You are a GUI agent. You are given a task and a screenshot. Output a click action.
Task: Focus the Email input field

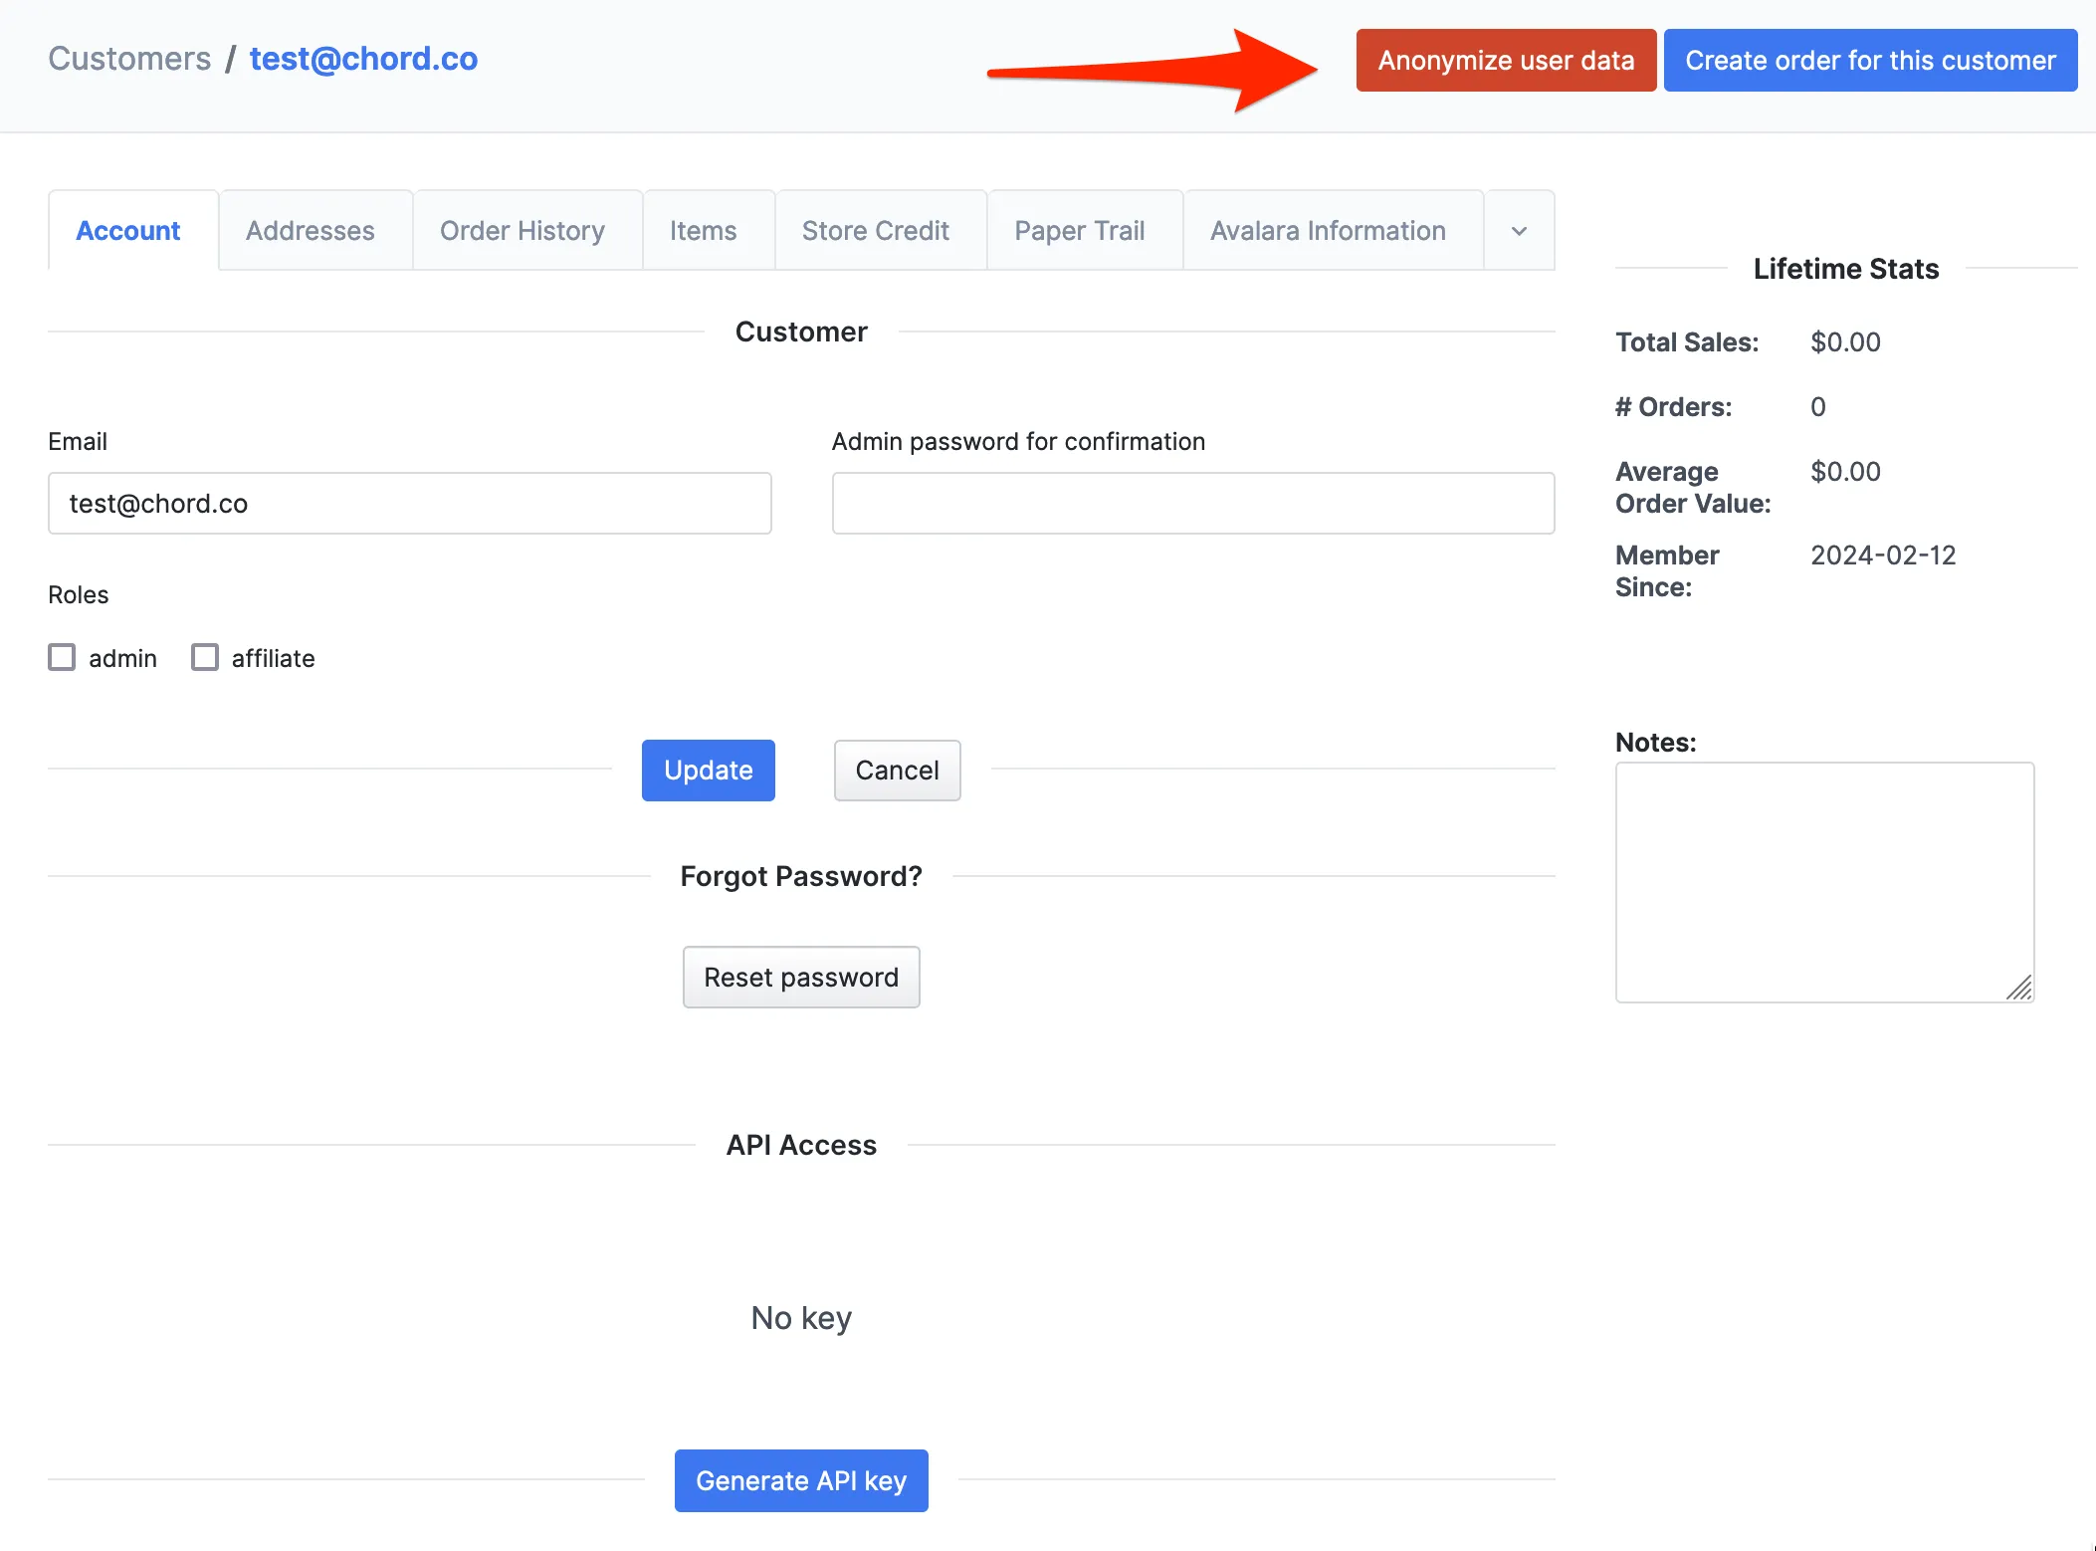[x=410, y=504]
